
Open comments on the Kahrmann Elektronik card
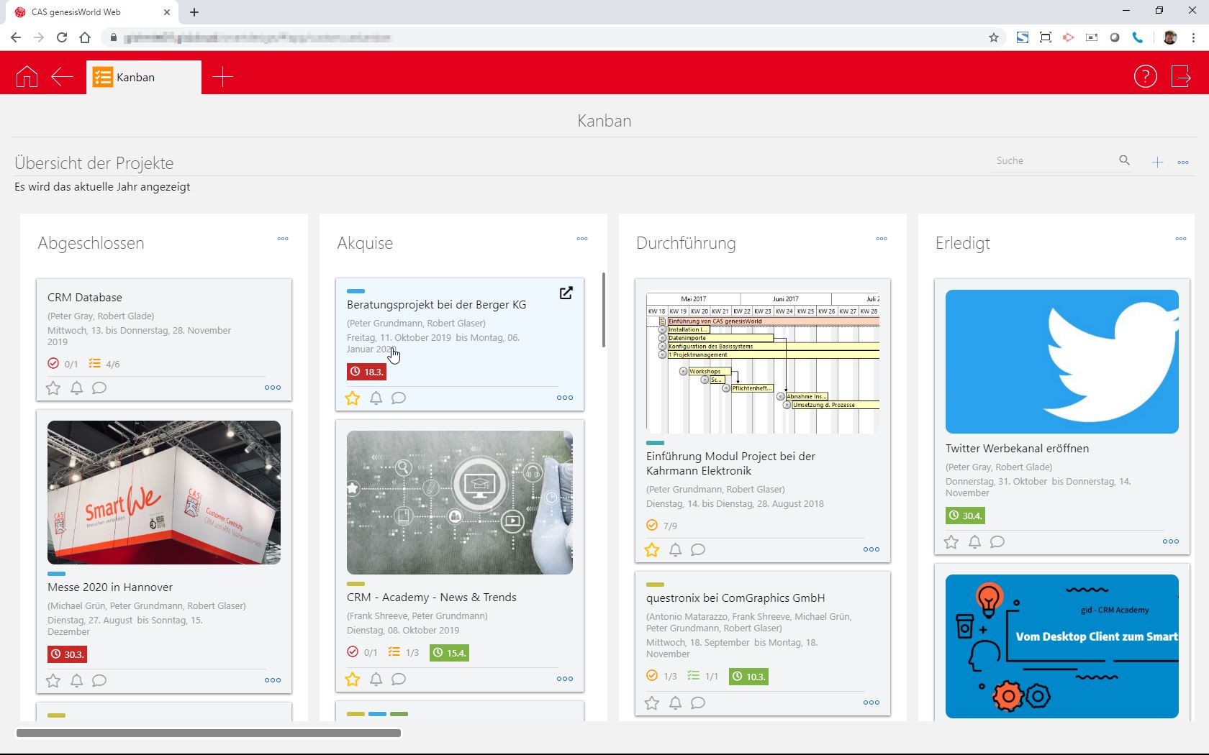coord(698,550)
